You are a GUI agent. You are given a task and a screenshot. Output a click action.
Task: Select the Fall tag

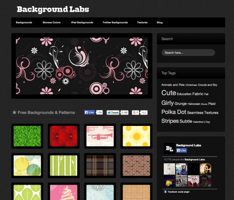[x=206, y=94]
